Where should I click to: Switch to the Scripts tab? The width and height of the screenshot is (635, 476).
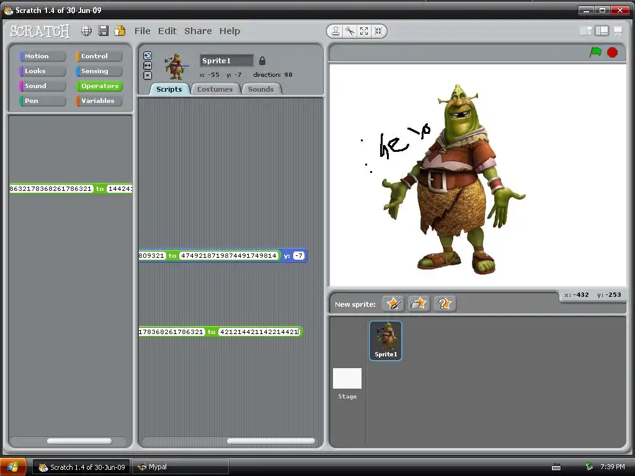click(x=169, y=89)
